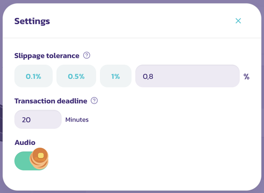The width and height of the screenshot is (264, 193).
Task: Focus the custom slippage field showing 0,8
Action: tap(187, 76)
